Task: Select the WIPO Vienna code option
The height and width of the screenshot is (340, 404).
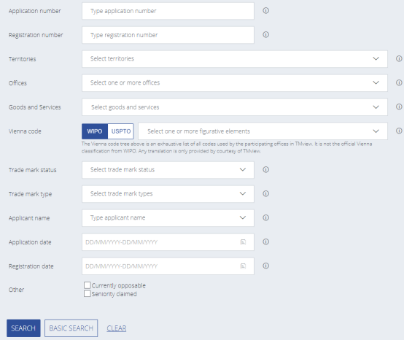Action: point(95,131)
